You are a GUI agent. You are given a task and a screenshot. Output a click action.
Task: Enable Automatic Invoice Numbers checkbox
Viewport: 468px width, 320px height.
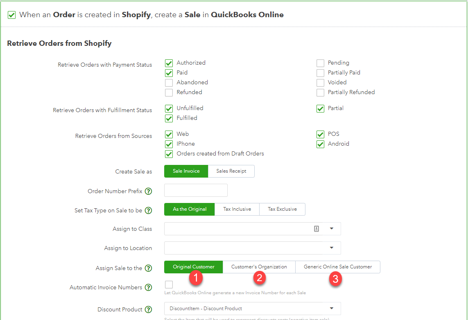pyautogui.click(x=169, y=284)
